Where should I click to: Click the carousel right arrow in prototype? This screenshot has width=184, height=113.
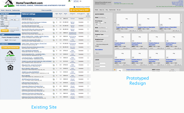tap(182, 23)
